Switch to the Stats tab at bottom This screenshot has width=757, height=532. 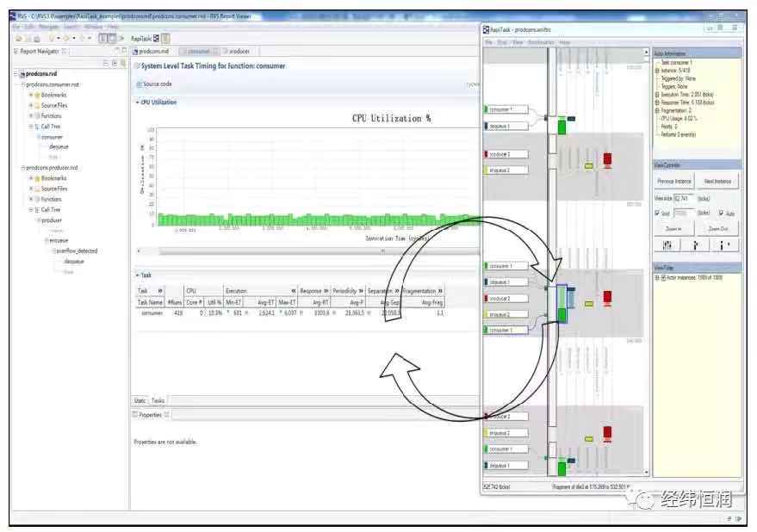pos(140,400)
